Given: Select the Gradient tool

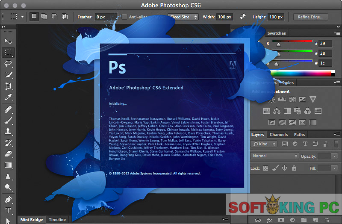Looking at the screenshot, I should 8,165.
